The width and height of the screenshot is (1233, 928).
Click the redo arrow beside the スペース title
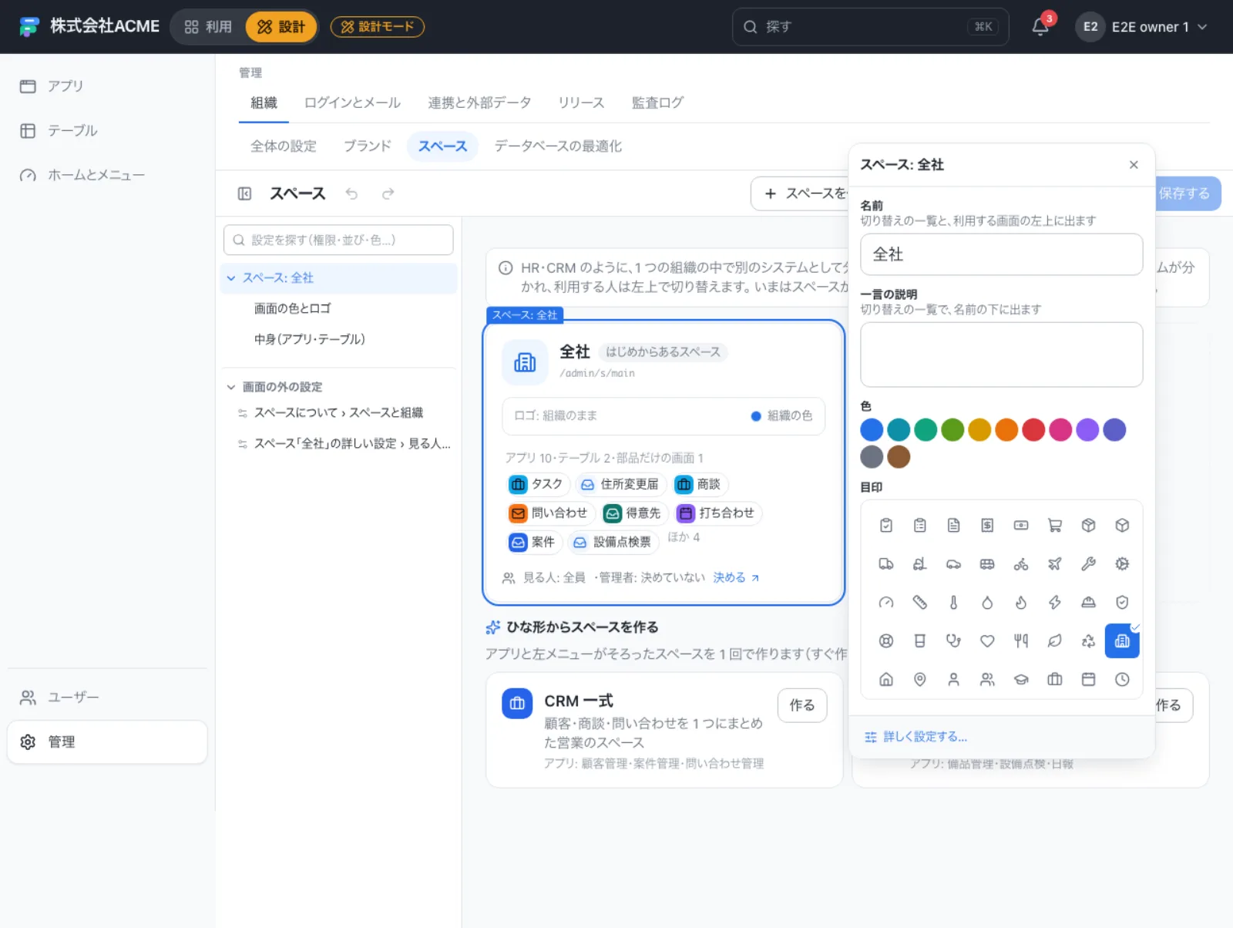(388, 193)
